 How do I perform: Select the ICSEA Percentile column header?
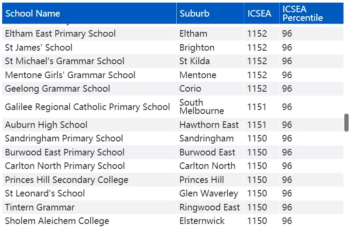tap(311, 14)
